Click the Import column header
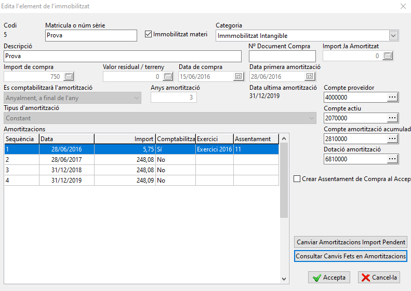 125,139
